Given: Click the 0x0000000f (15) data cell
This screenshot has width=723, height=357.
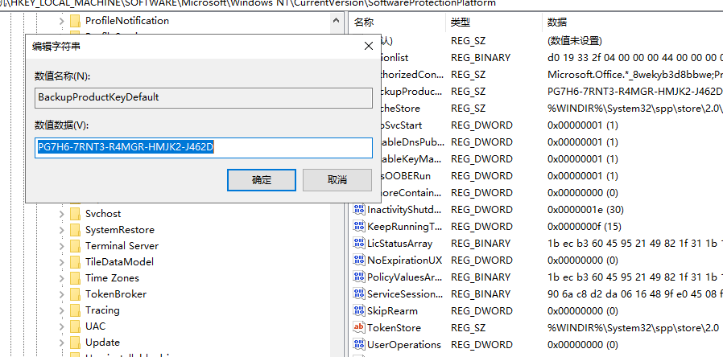Looking at the screenshot, I should [x=585, y=226].
